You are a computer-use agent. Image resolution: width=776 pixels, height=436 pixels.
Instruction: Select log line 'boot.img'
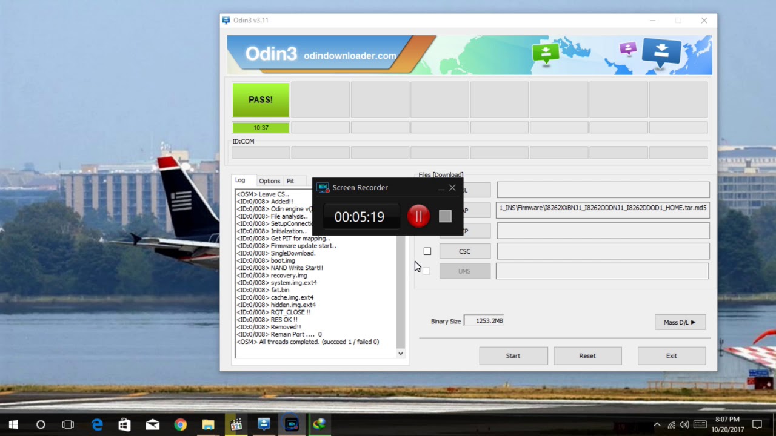coord(266,260)
